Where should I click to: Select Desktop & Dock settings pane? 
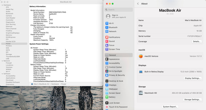116,81
